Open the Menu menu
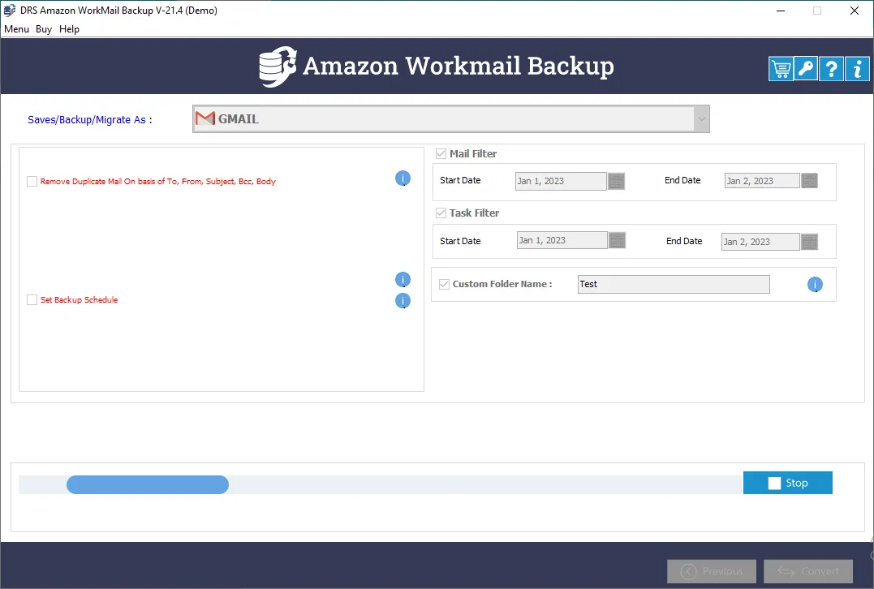The height and width of the screenshot is (589, 874). (17, 29)
